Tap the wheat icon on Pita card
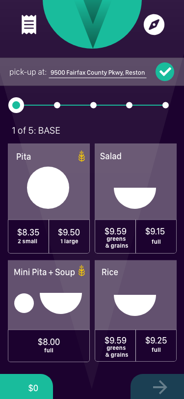184x399 pixels. [x=81, y=156]
